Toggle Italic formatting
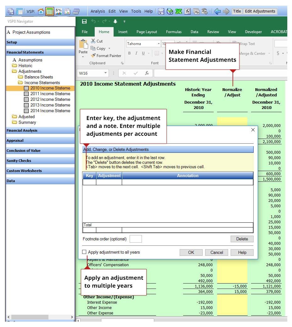292x327 pixels. 136,53
